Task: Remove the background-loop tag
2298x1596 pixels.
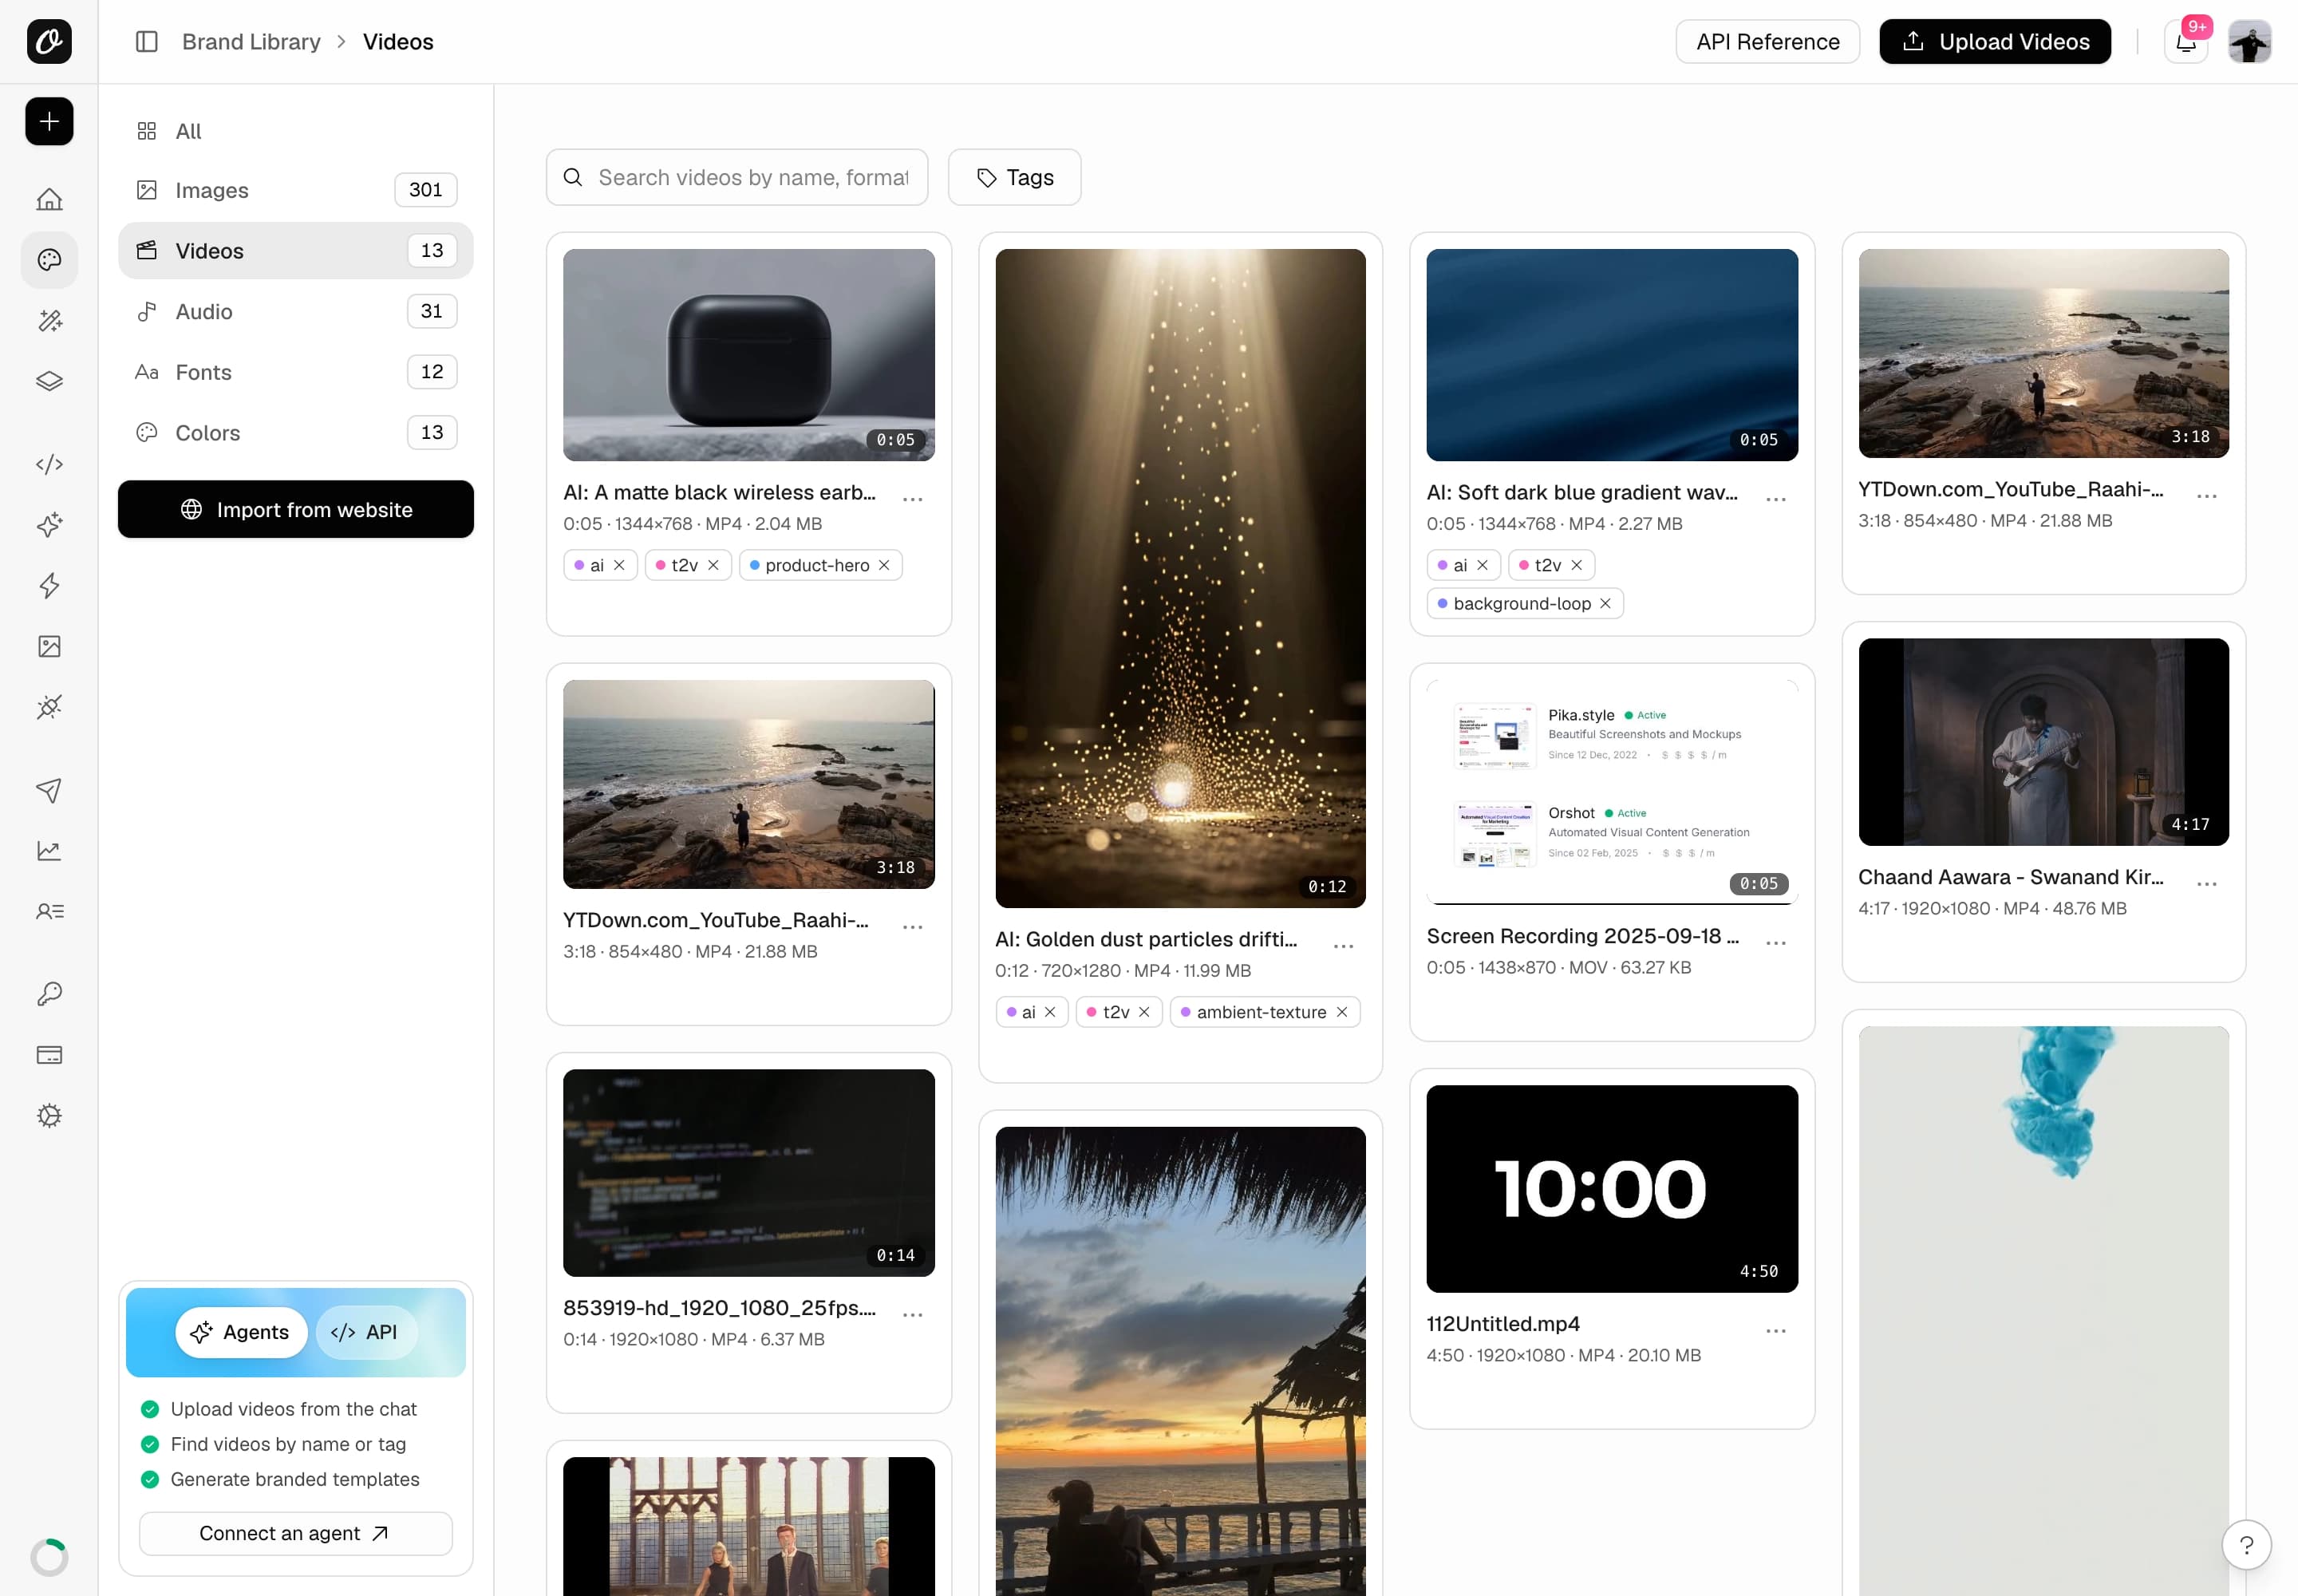Action: pyautogui.click(x=1605, y=603)
